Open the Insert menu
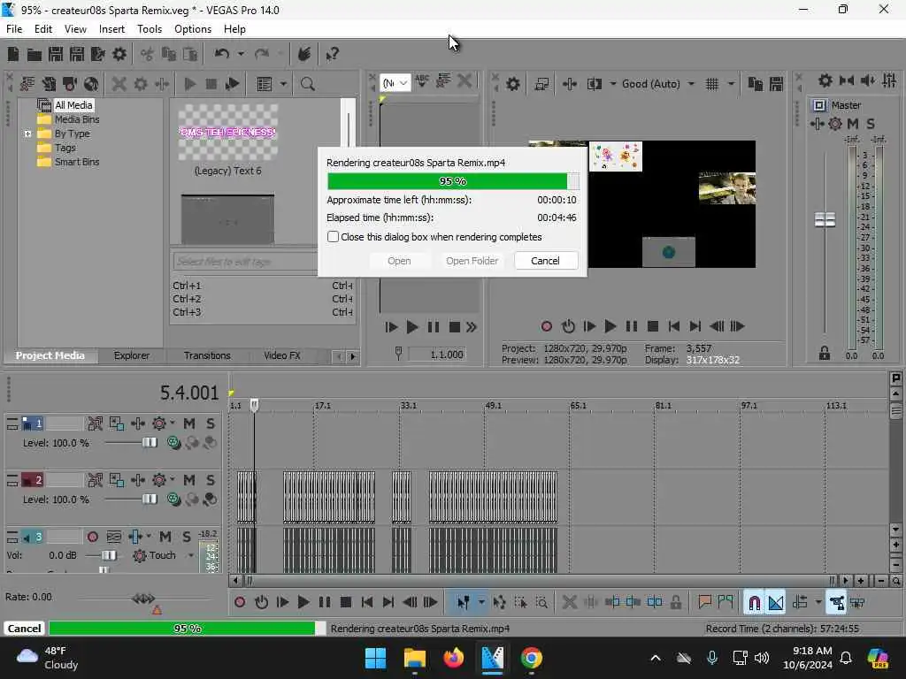The height and width of the screenshot is (679, 906). click(111, 29)
